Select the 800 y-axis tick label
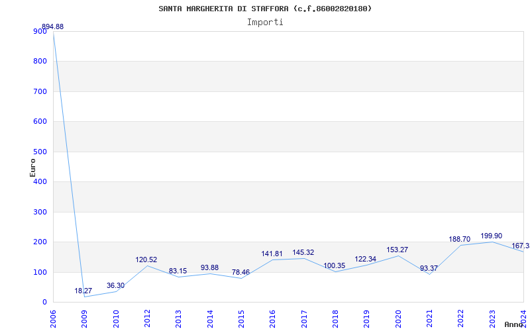This screenshot has height=331, width=530. pos(40,62)
